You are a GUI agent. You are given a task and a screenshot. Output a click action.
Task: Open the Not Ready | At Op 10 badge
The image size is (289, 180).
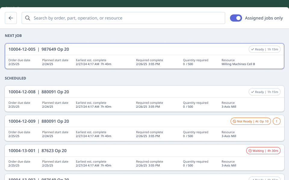click(251, 121)
